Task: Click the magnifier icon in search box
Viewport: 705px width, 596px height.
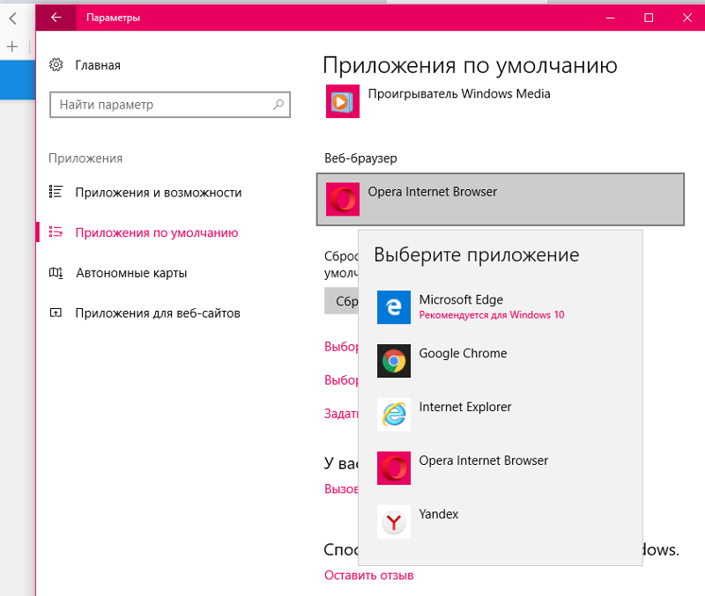Action: click(278, 105)
